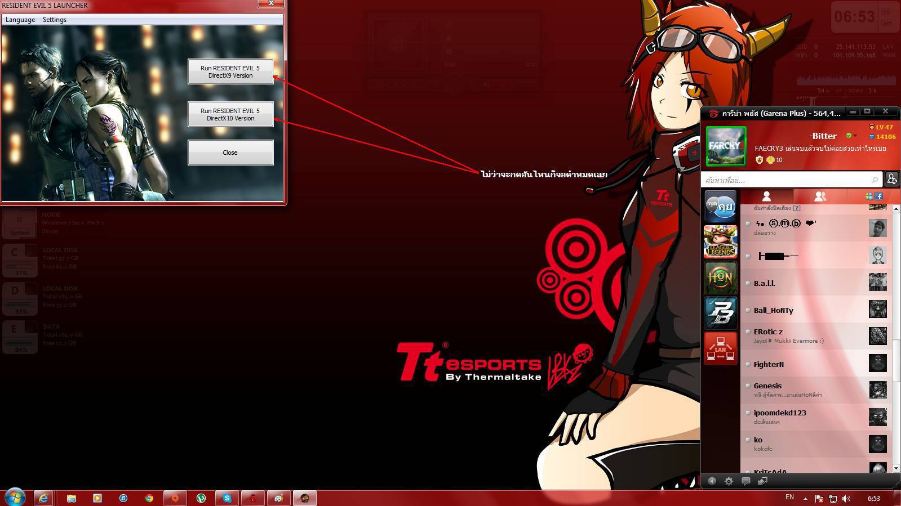Open the Talk channel in Garena sidebar
This screenshot has width=901, height=506.
tap(720, 206)
